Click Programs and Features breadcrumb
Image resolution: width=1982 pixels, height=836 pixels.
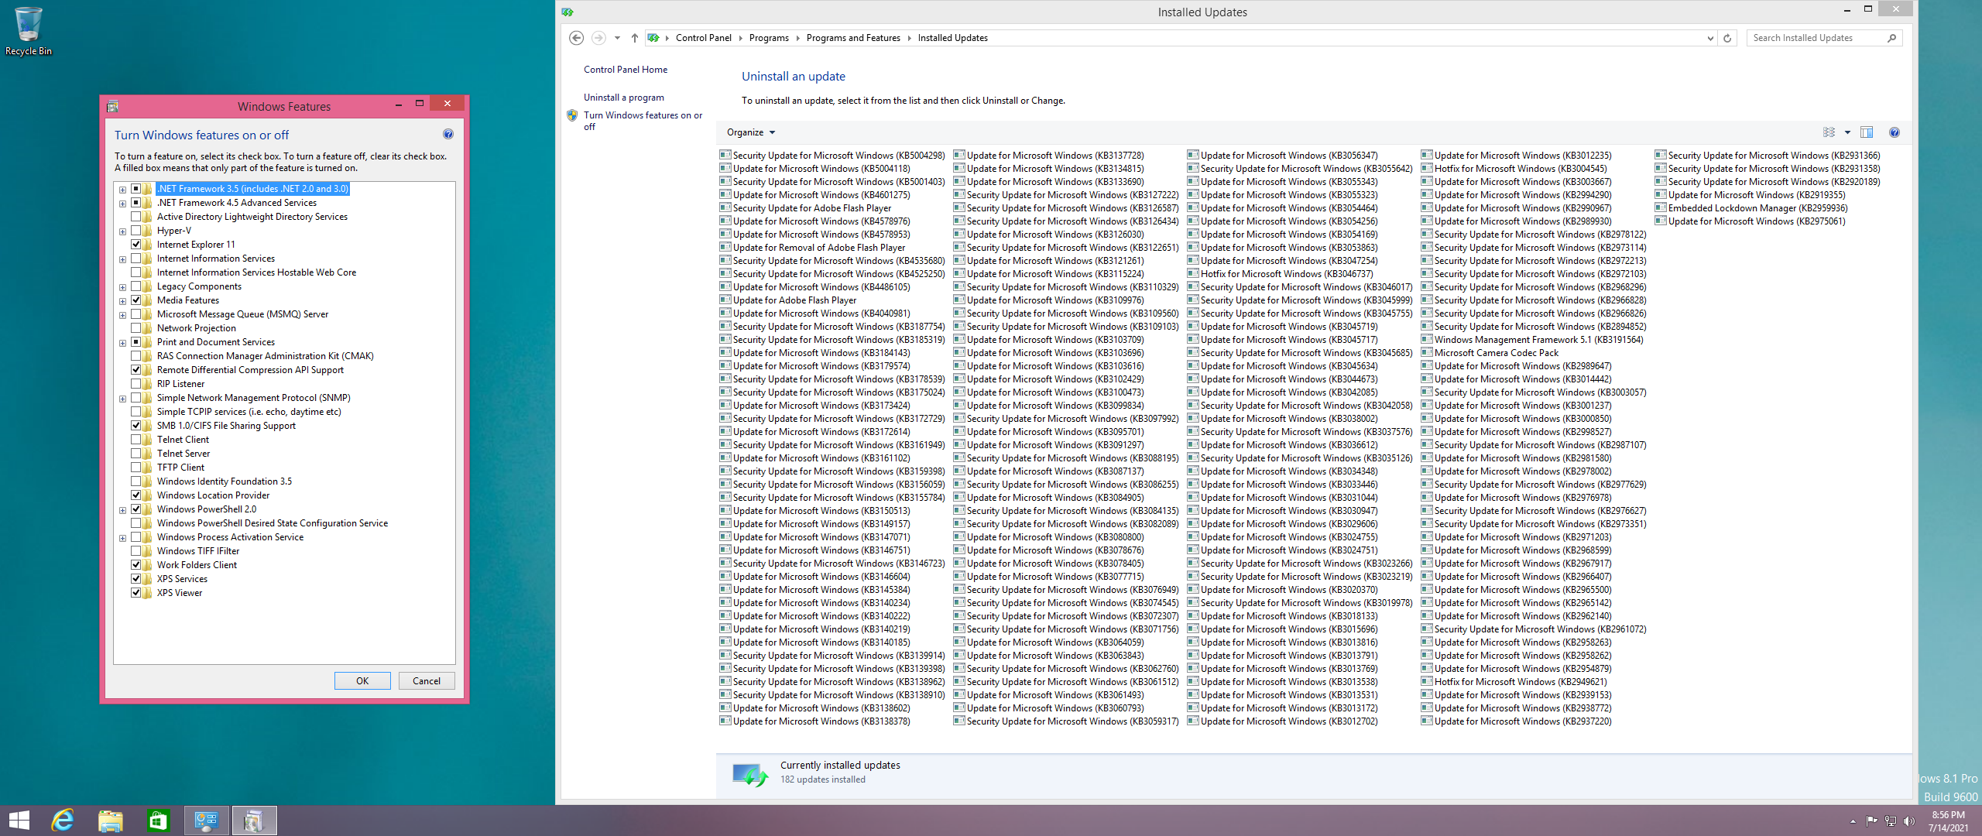pos(853,38)
